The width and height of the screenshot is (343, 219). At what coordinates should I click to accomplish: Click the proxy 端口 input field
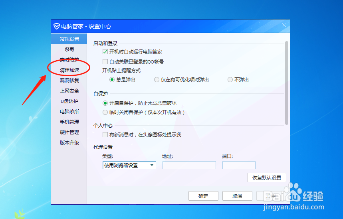(x=239, y=165)
